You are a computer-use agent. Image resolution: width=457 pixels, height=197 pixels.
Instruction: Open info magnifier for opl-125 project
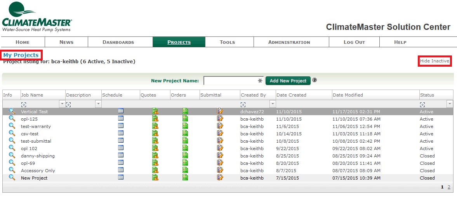(x=12, y=118)
